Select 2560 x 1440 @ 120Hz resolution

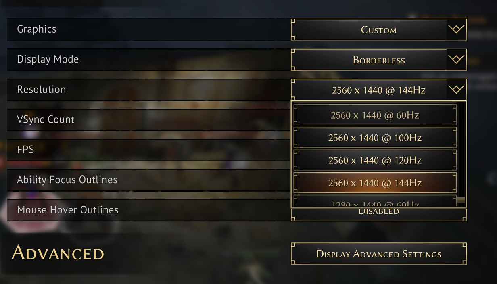click(x=375, y=160)
